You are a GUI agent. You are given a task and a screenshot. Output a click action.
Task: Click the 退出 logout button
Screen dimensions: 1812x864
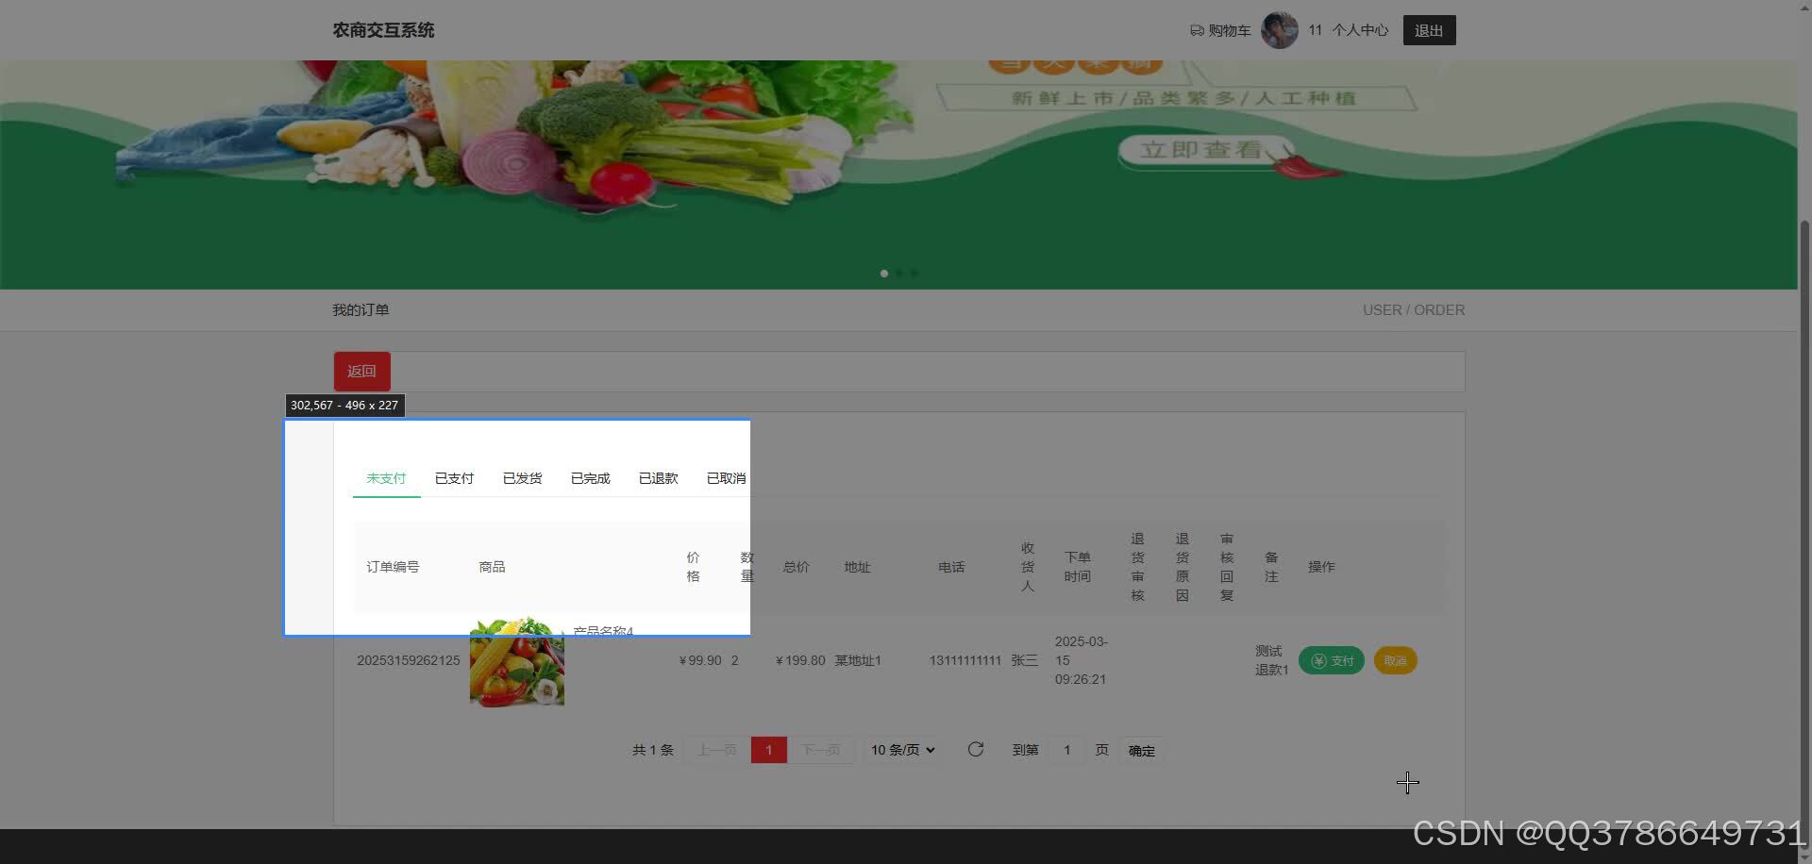point(1429,29)
